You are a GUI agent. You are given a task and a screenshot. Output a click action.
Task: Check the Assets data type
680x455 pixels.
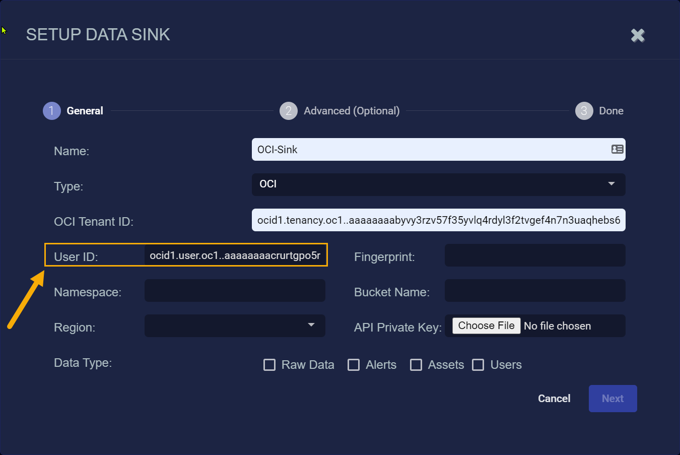(416, 365)
